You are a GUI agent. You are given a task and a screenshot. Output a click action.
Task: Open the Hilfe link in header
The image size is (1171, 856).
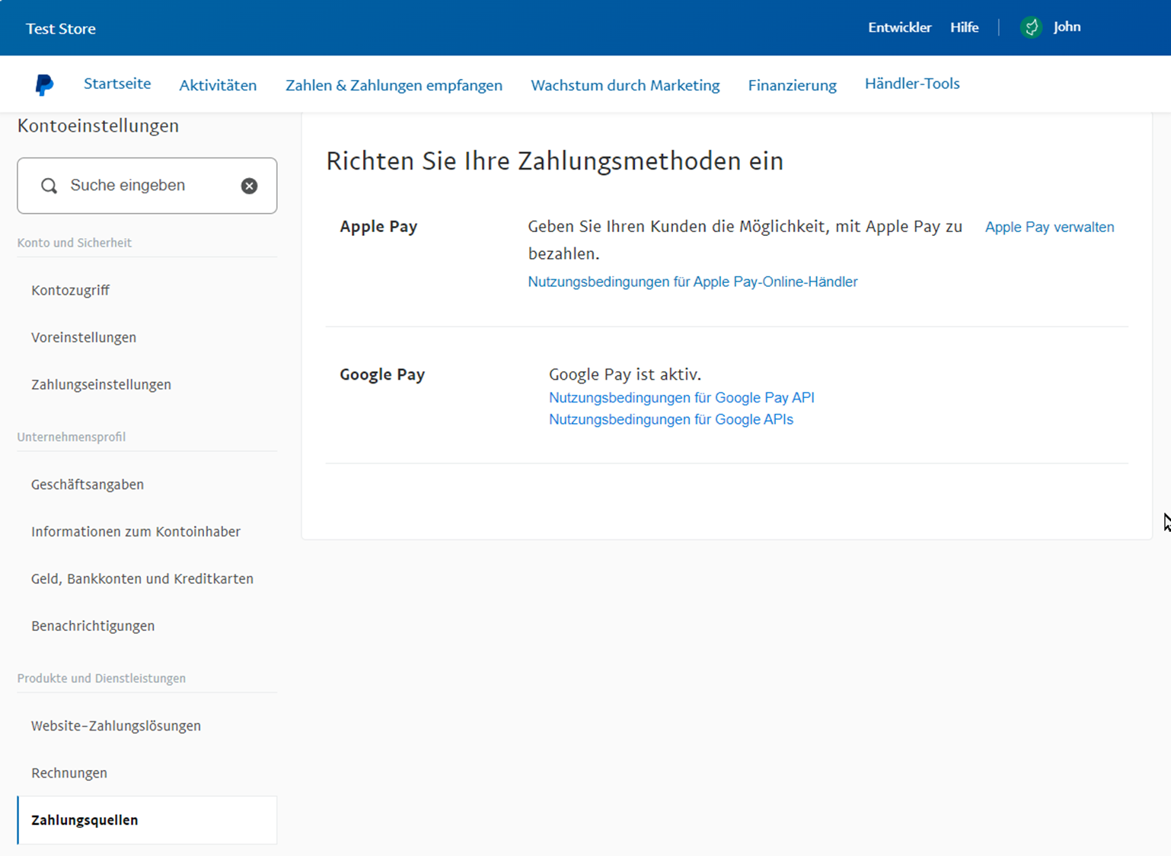pyautogui.click(x=964, y=27)
